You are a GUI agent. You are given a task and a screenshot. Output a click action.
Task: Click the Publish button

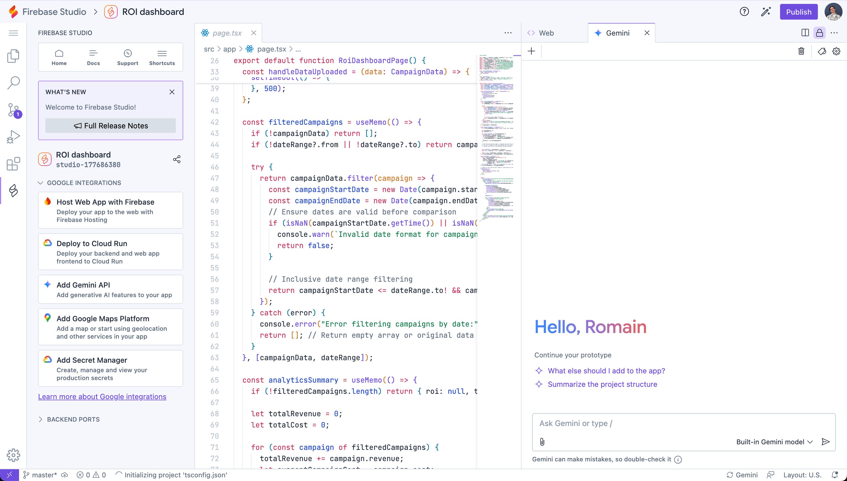click(799, 12)
